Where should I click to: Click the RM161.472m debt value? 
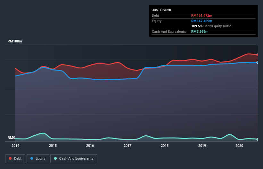202,15
